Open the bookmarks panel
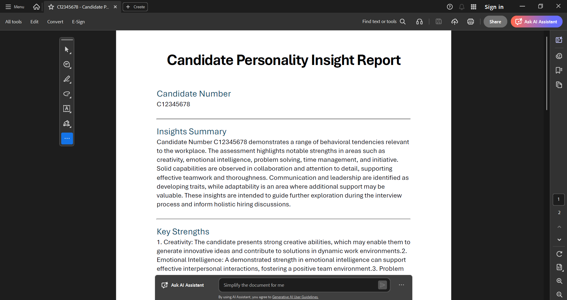Viewport: 567px width, 300px height. [559, 70]
